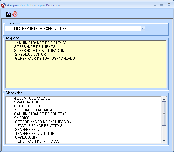Select LABORATORIO available role
Screen dimensions: 174x152
pos(27,106)
